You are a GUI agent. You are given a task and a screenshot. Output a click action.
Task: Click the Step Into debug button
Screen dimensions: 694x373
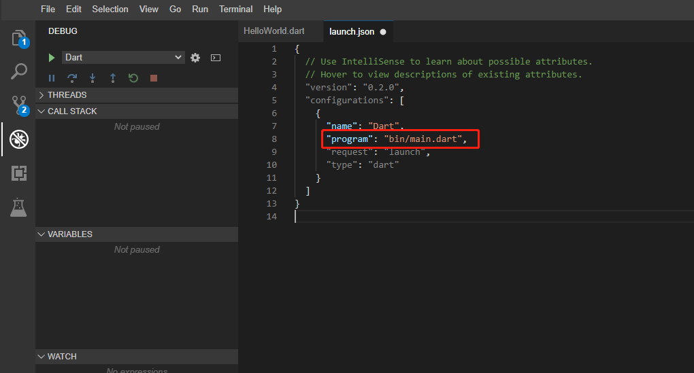pos(93,78)
